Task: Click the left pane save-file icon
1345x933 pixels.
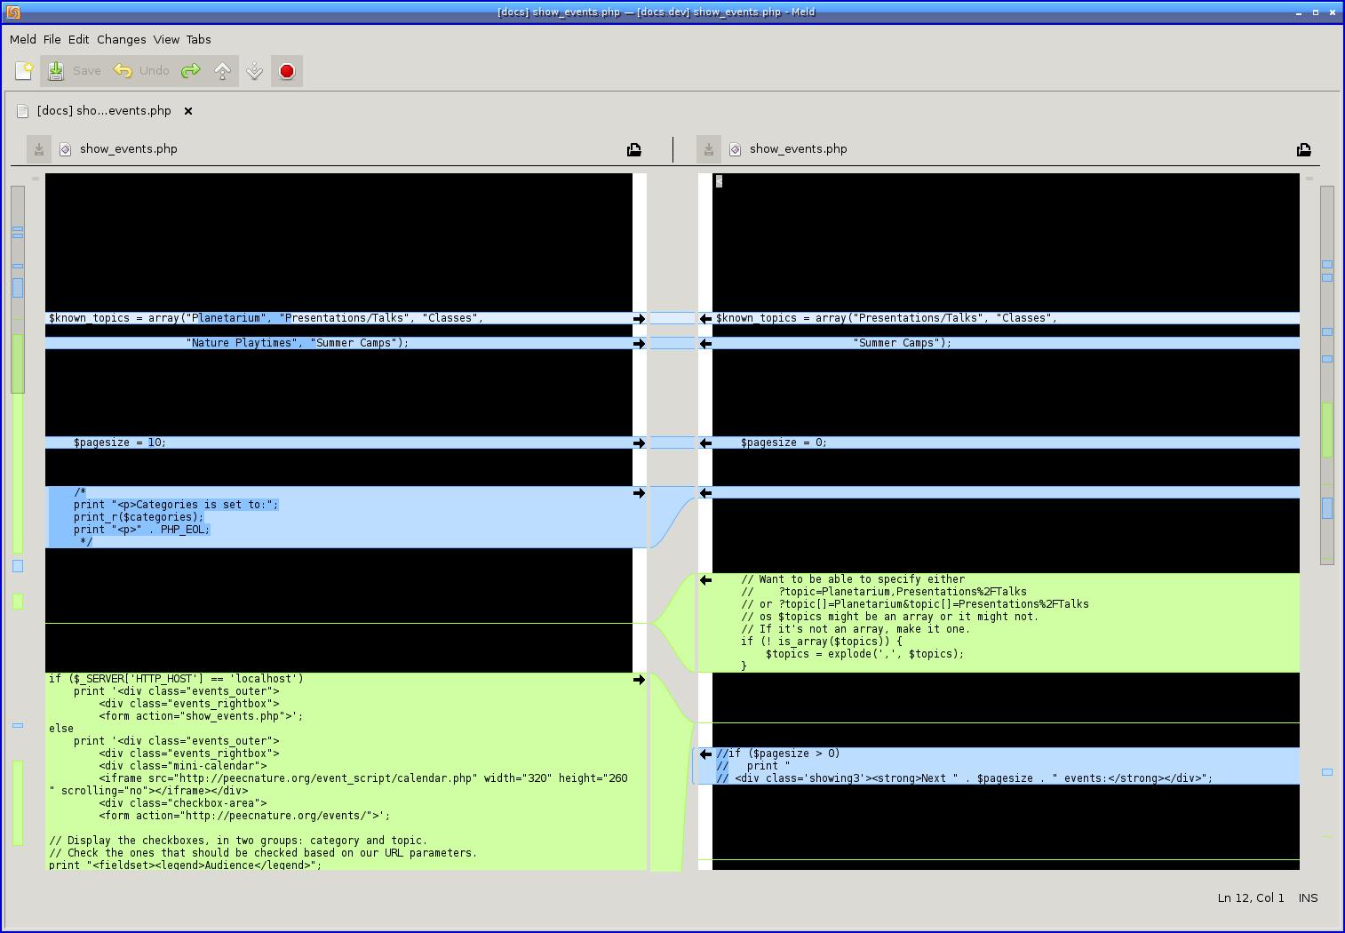Action: (x=39, y=149)
